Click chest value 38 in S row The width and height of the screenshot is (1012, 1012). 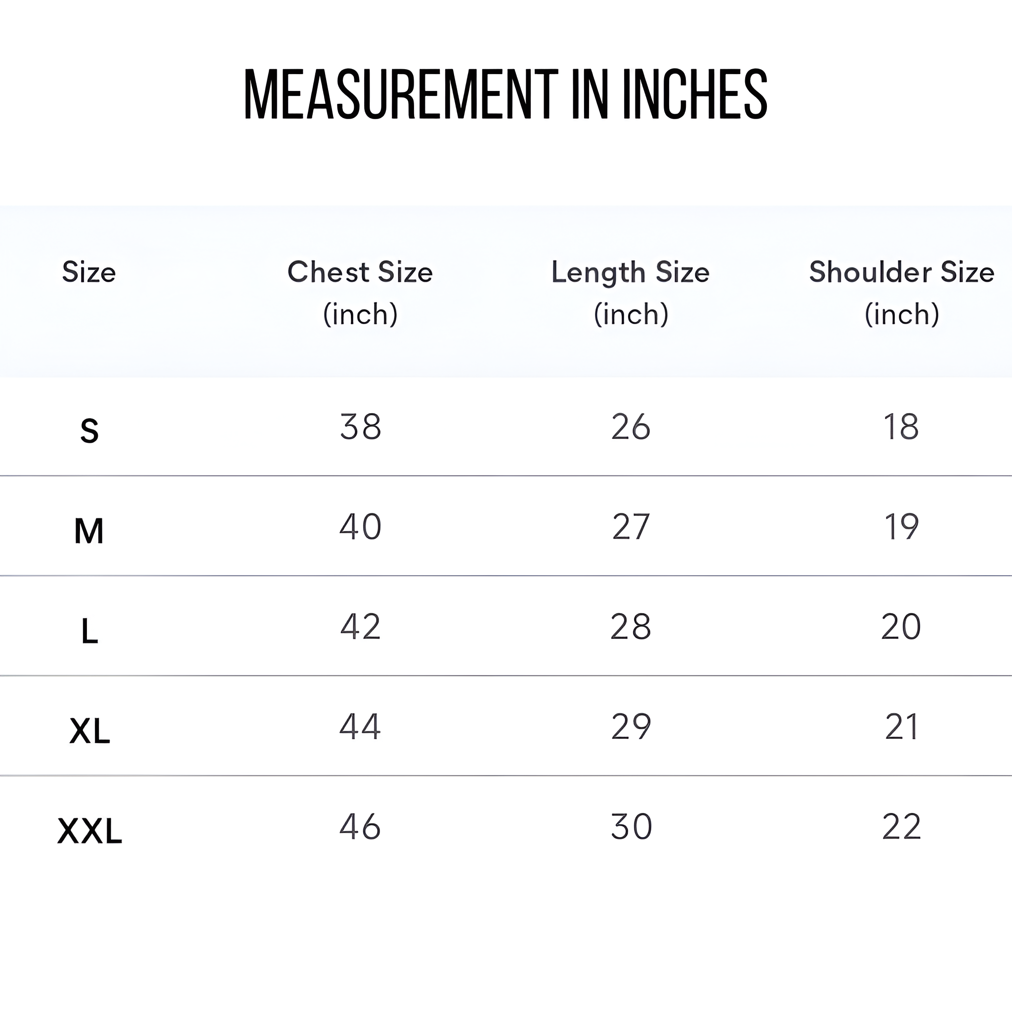click(360, 427)
